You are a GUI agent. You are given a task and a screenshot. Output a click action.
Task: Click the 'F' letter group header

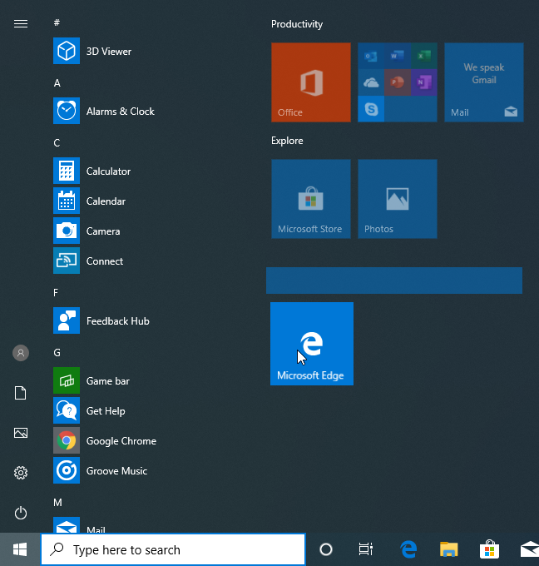click(x=56, y=293)
